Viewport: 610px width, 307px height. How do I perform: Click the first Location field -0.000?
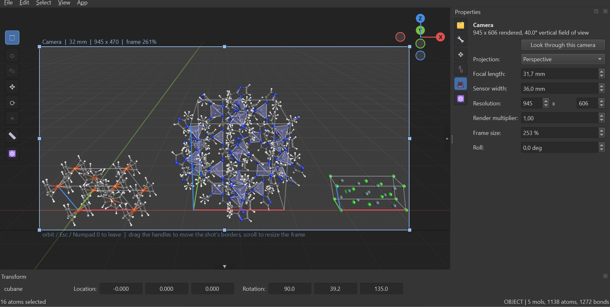coord(121,289)
